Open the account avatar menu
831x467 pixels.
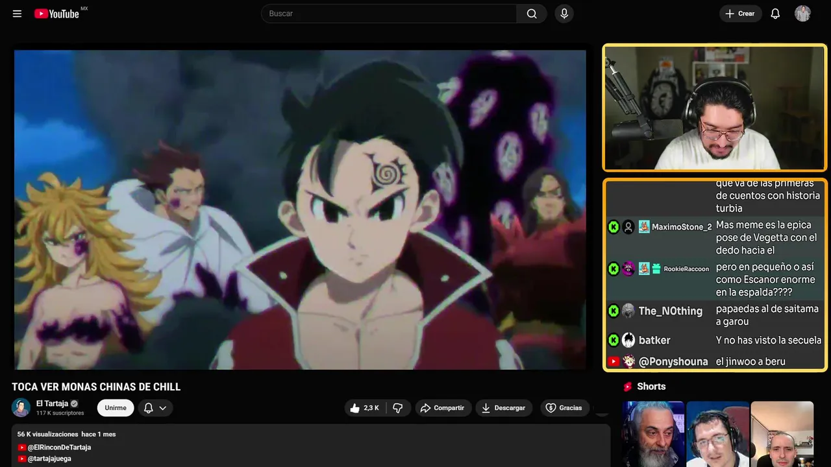(x=802, y=14)
